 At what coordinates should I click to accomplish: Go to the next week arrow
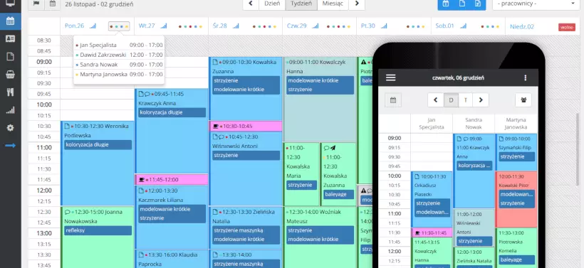tap(357, 4)
